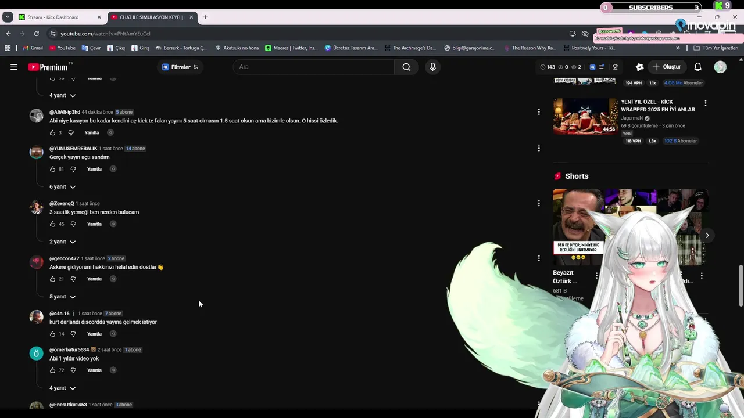
Task: Open options menu for @ZexenqQ comment
Action: [539, 203]
